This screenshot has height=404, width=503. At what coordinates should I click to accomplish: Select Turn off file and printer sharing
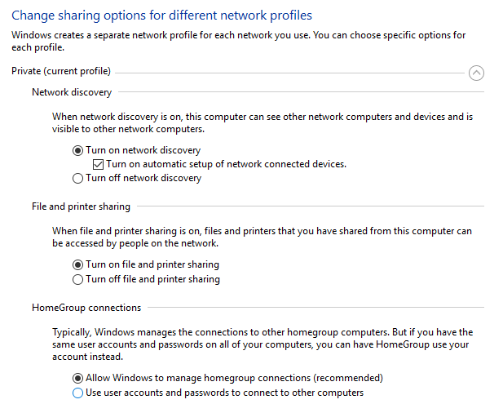point(78,279)
